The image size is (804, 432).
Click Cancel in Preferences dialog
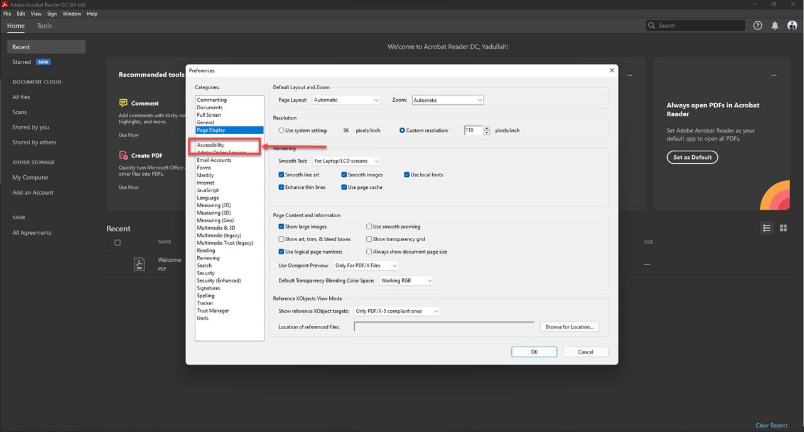[x=585, y=352]
